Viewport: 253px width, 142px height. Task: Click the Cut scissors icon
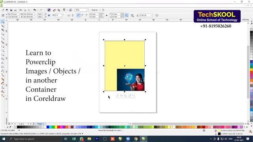click(21, 10)
